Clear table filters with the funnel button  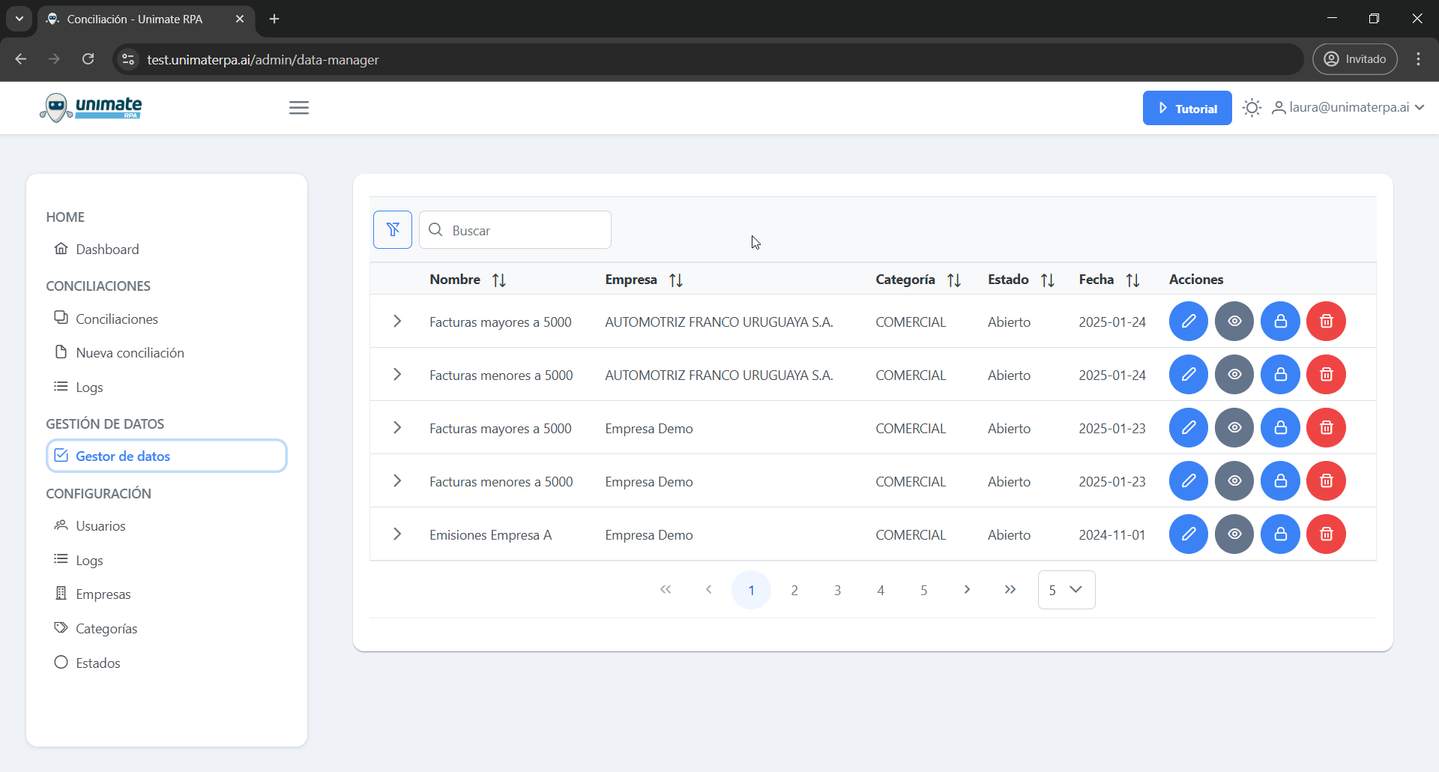pyautogui.click(x=393, y=230)
